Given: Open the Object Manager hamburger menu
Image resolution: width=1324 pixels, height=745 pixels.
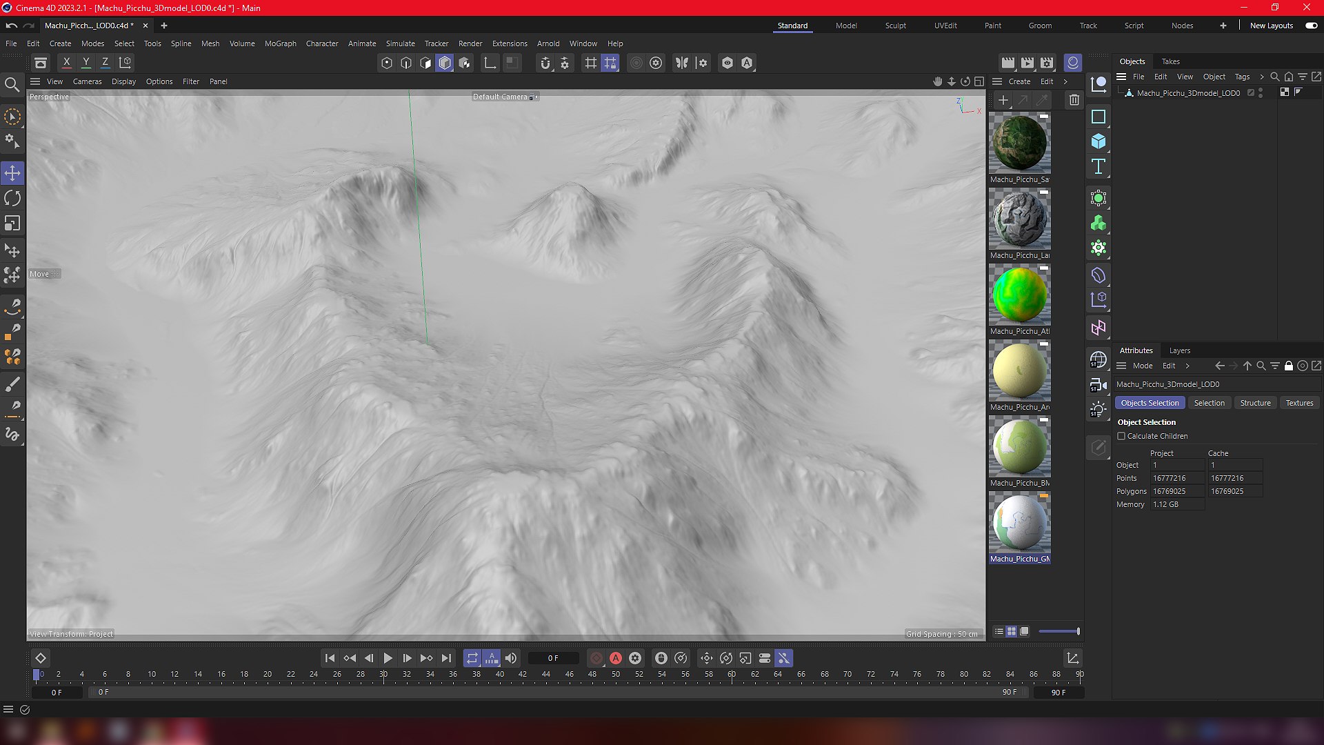Looking at the screenshot, I should pyautogui.click(x=1121, y=77).
